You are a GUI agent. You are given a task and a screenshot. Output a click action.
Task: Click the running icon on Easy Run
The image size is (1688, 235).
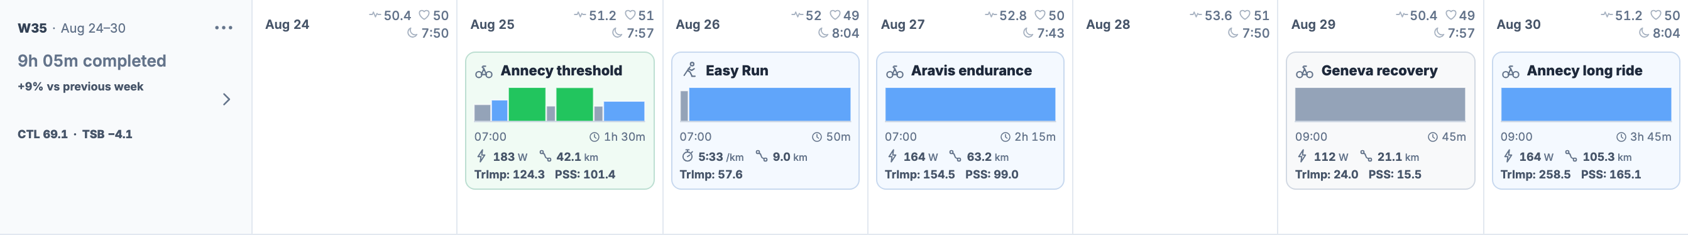[689, 70]
